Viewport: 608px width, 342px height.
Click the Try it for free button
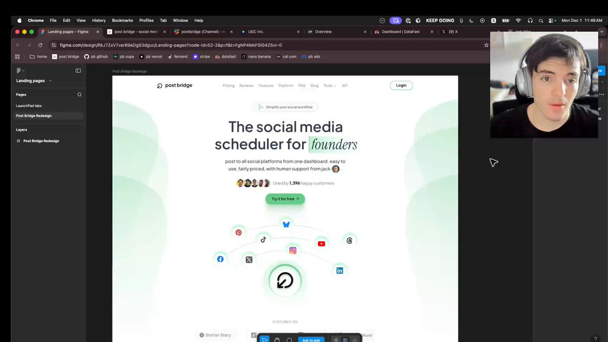(x=285, y=199)
